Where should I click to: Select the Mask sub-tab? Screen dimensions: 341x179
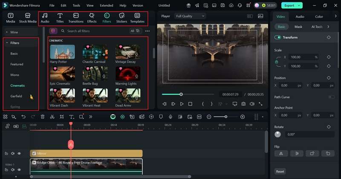pyautogui.click(x=298, y=27)
